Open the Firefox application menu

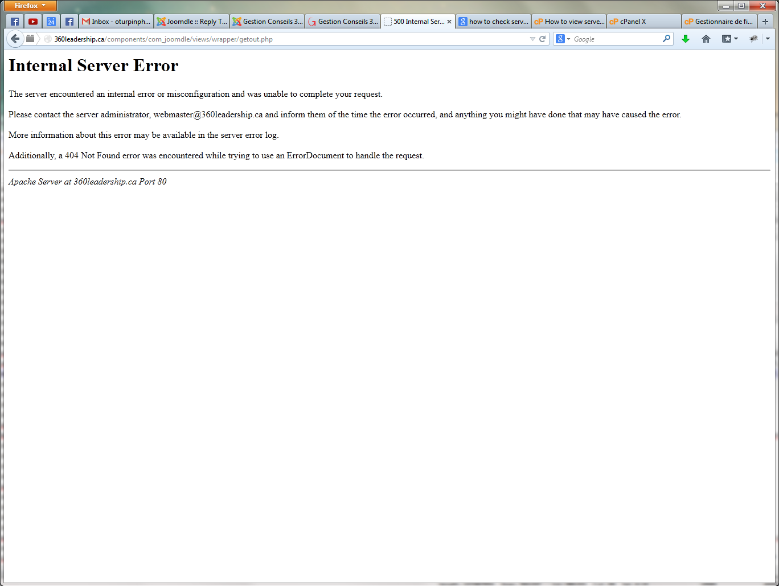[x=30, y=6]
